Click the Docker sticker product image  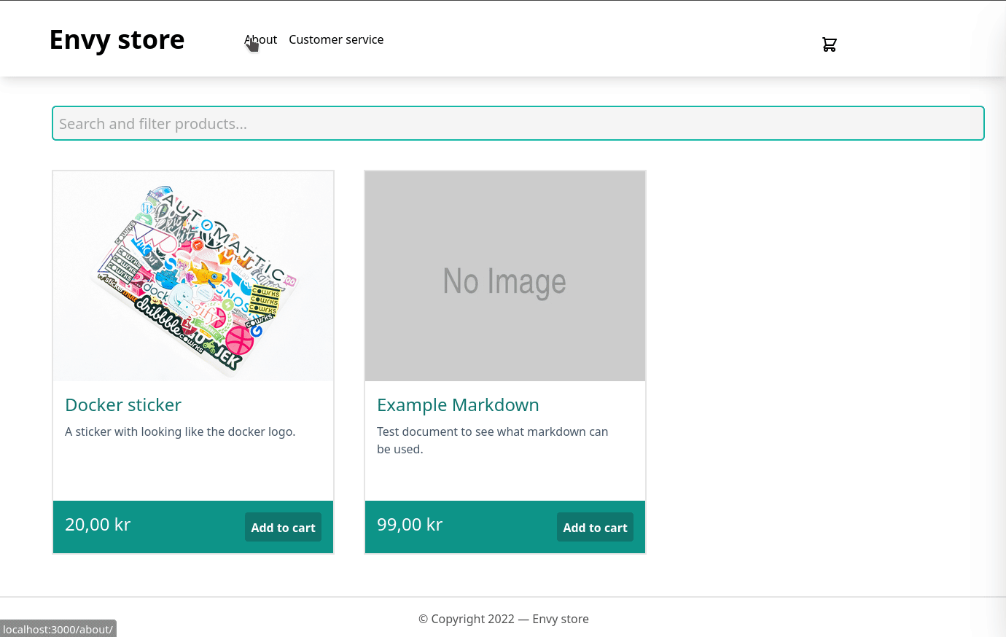[192, 275]
